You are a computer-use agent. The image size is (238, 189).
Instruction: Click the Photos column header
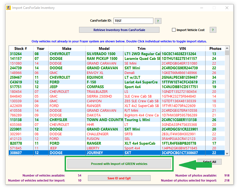215,48
